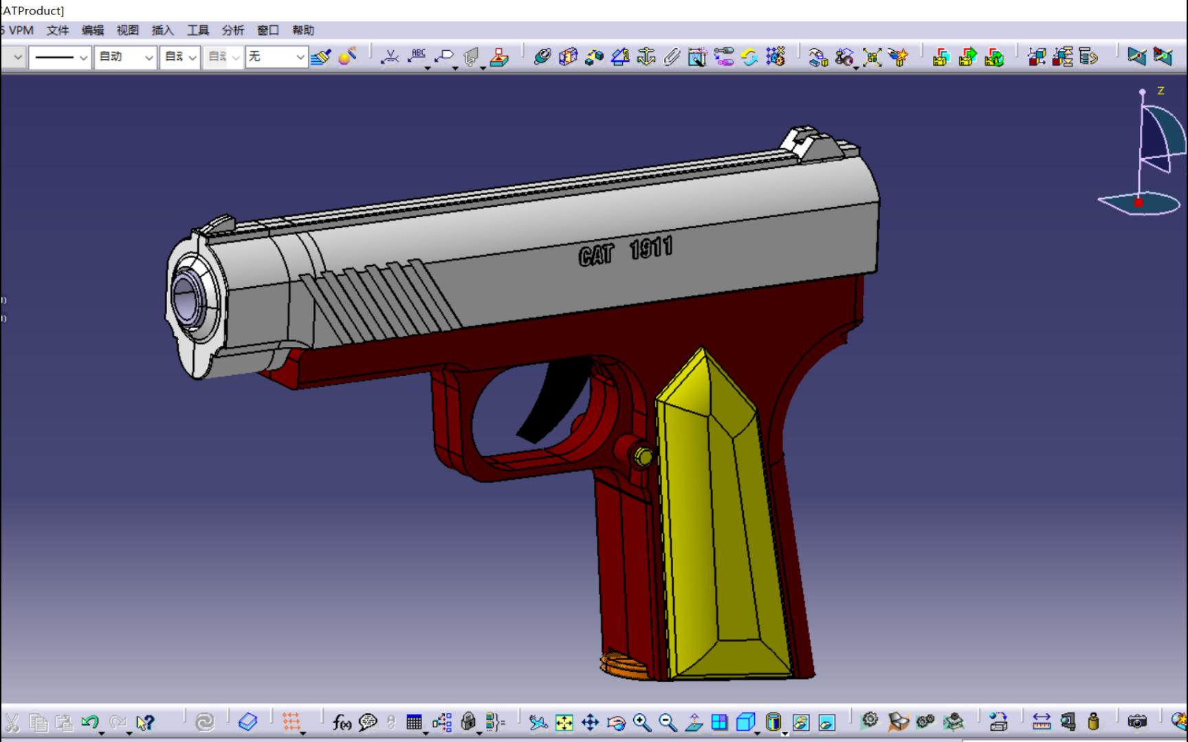Expand the first 自动 line thickness dropdown

click(125, 57)
